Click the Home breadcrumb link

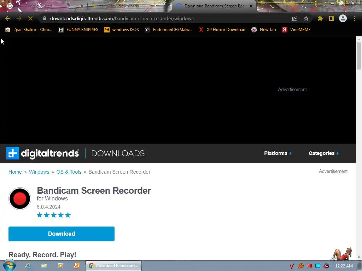pyautogui.click(x=15, y=172)
